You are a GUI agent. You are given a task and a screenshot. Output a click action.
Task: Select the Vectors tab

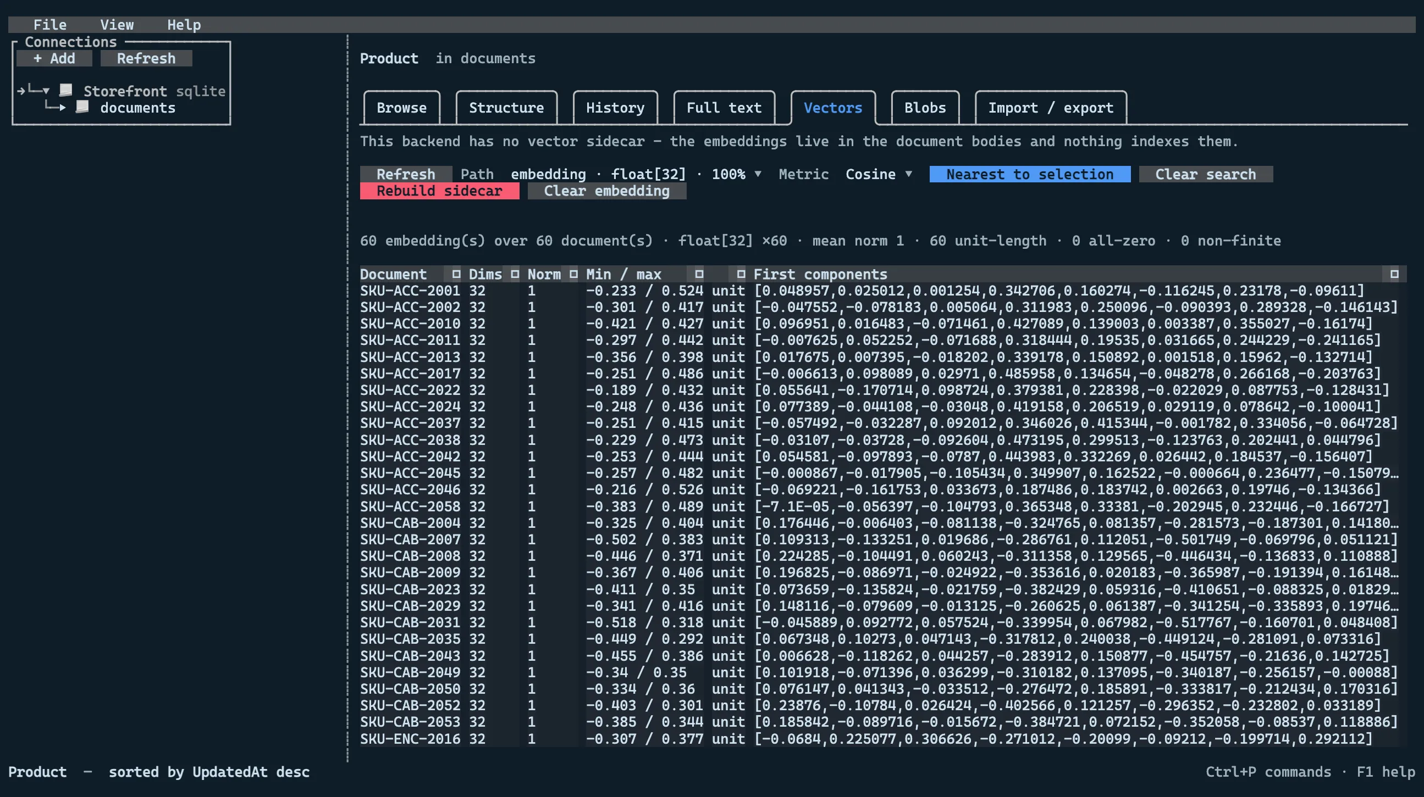click(x=833, y=108)
